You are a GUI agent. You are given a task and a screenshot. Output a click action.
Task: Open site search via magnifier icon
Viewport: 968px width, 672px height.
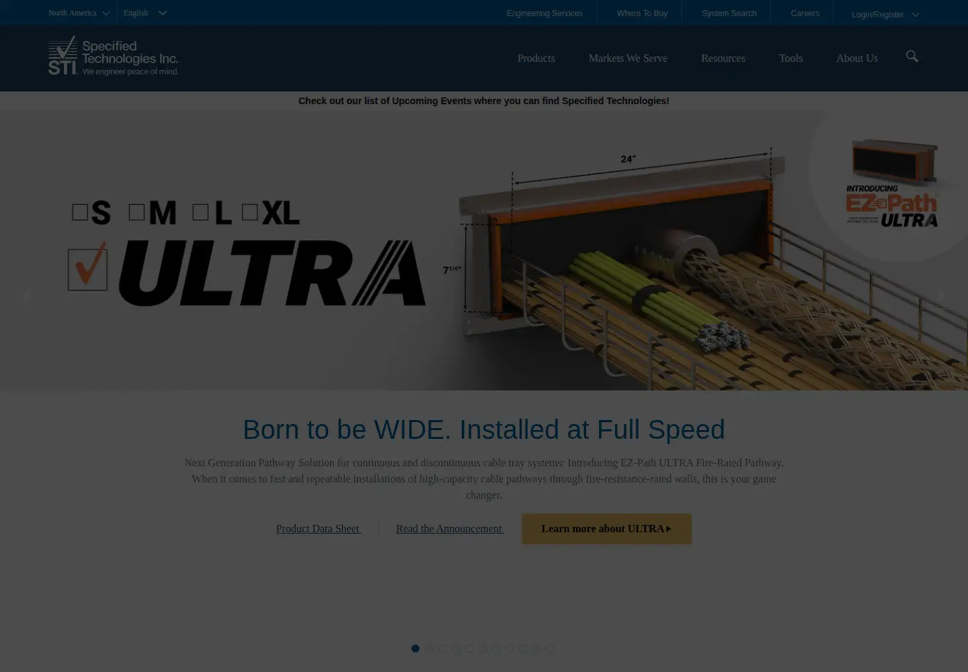click(912, 56)
